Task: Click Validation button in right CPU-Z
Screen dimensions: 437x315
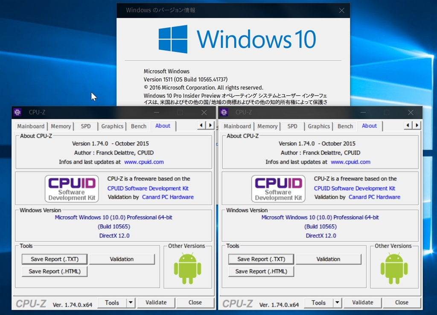Action: click(328, 259)
